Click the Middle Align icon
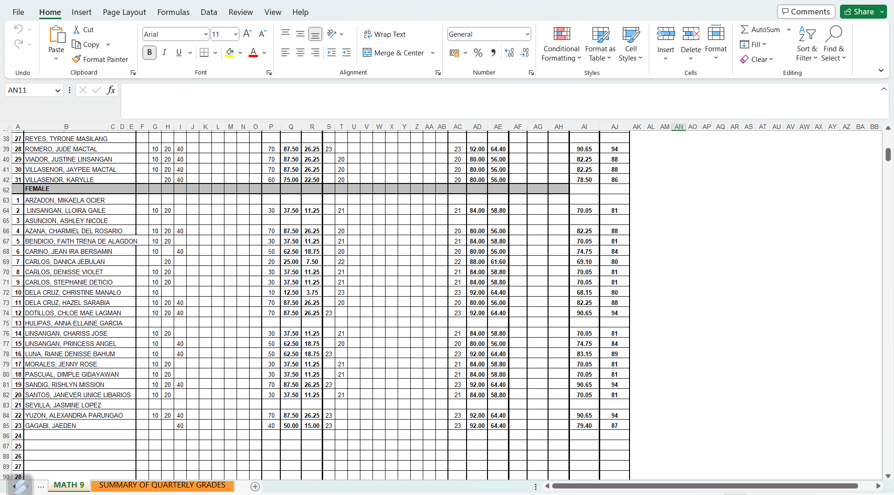The width and height of the screenshot is (894, 495). pos(300,34)
